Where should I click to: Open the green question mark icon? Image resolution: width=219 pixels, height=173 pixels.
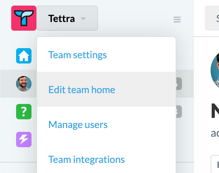[x=24, y=112]
